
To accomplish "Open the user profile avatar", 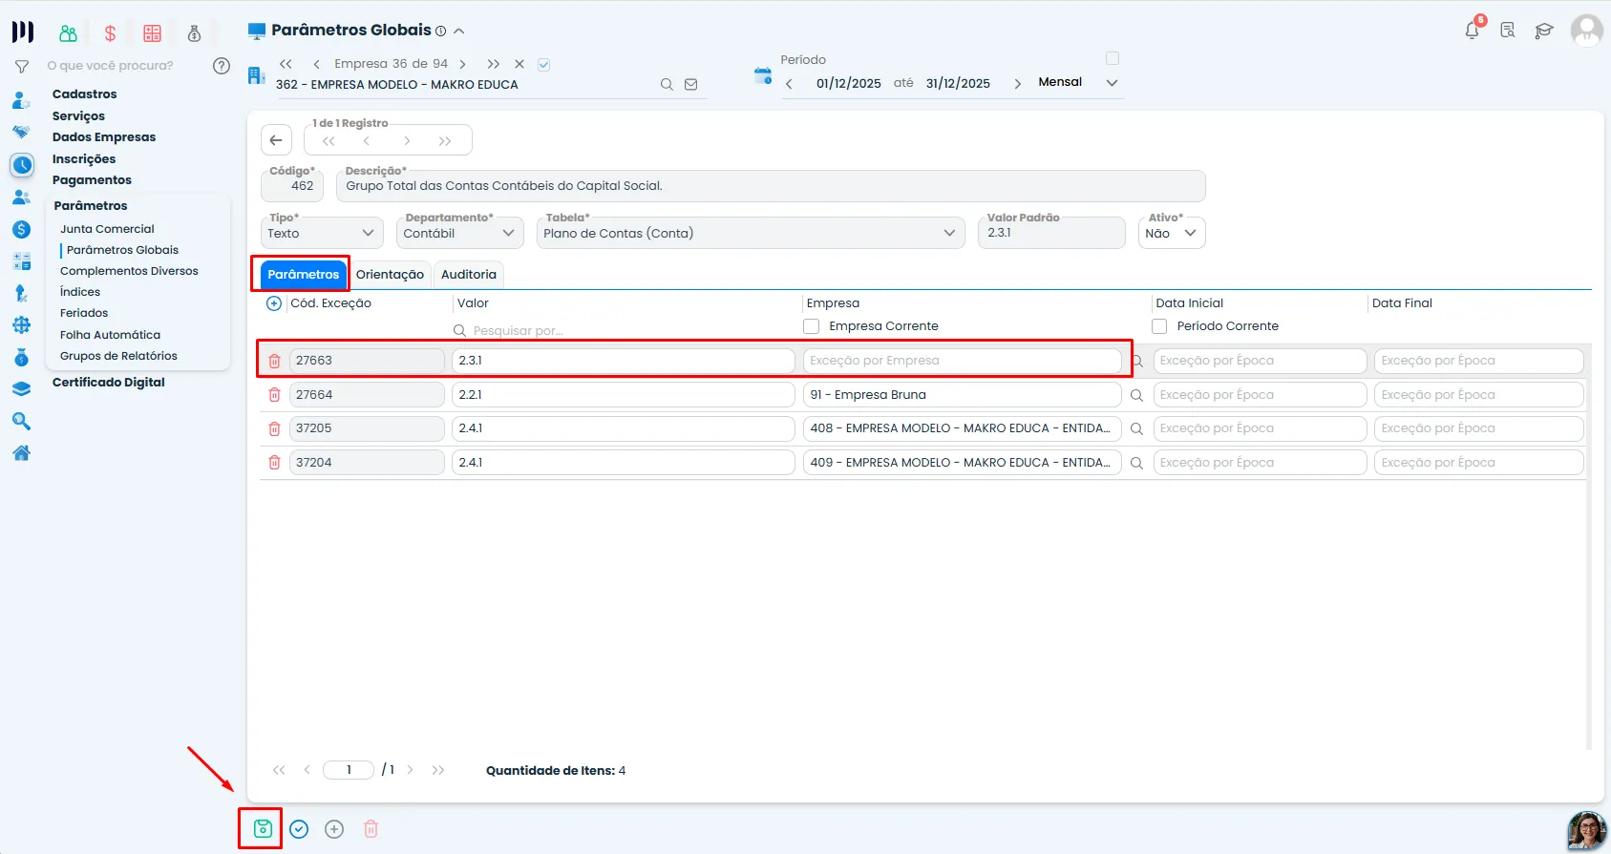I will 1586,31.
